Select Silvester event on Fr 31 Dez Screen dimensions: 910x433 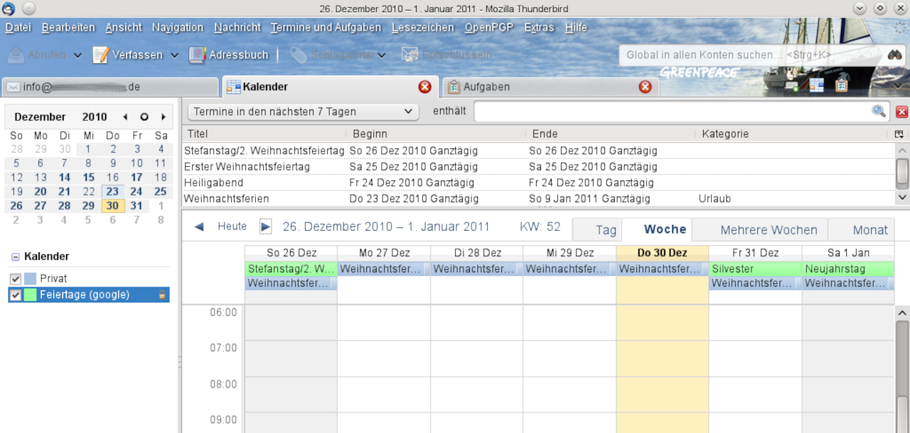(755, 269)
